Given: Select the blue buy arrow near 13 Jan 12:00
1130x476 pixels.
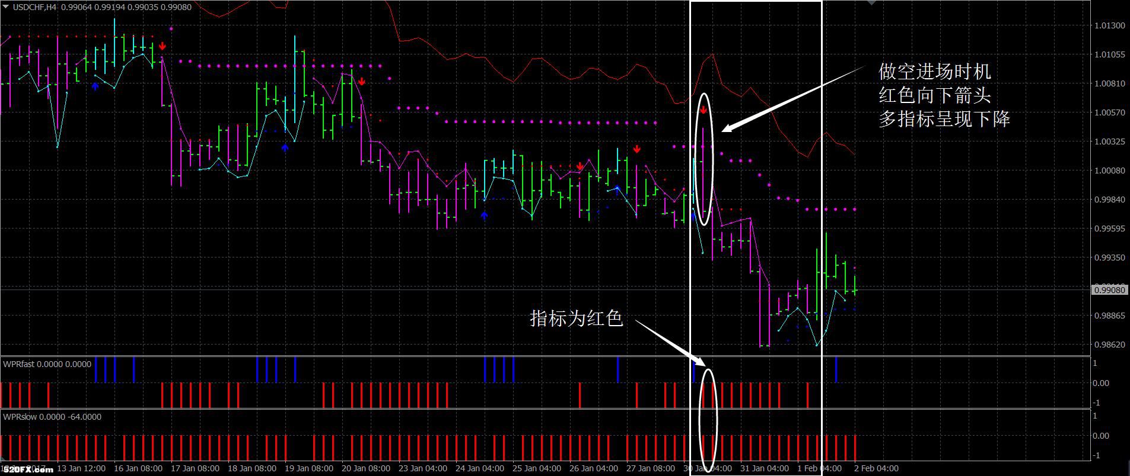Looking at the screenshot, I should point(96,86).
